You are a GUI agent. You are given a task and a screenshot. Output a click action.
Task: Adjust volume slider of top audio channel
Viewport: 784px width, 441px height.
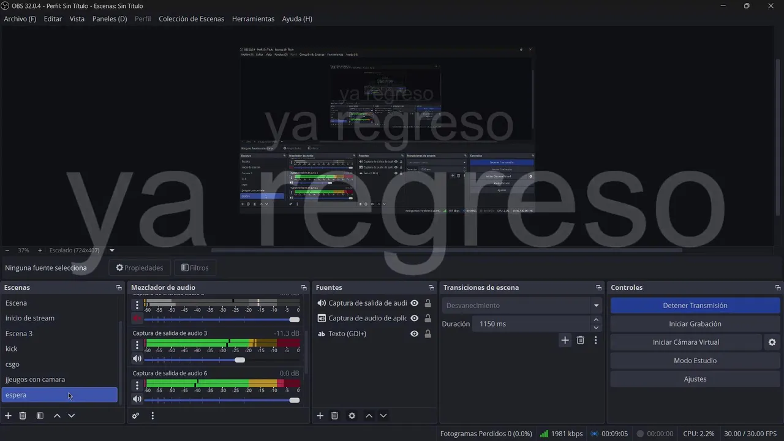pyautogui.click(x=222, y=319)
